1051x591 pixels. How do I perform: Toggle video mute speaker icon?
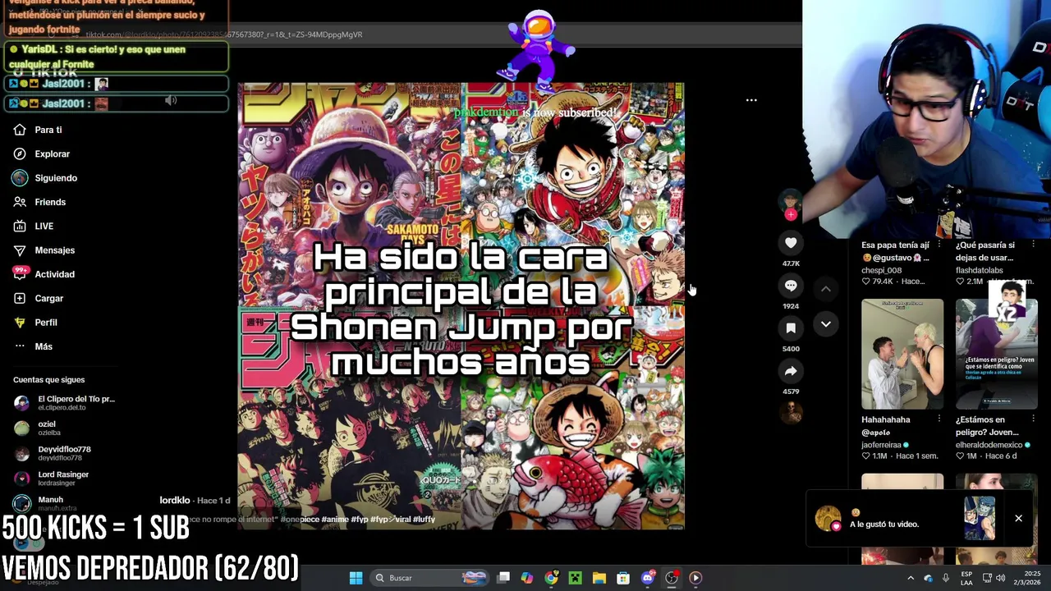pos(171,100)
